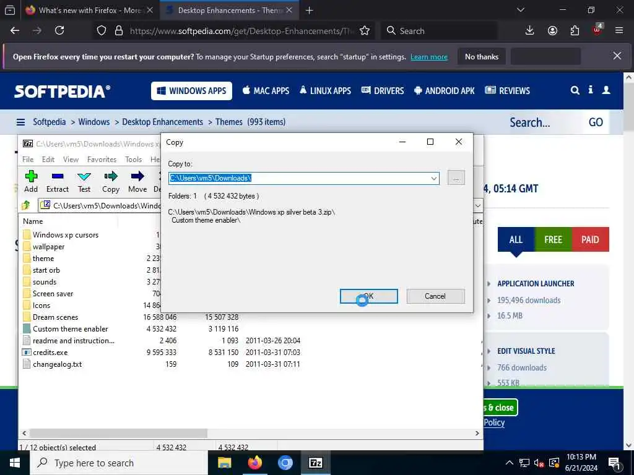Open ANDROID APK on Softpedia
Image resolution: width=634 pixels, height=475 pixels.
pos(445,91)
